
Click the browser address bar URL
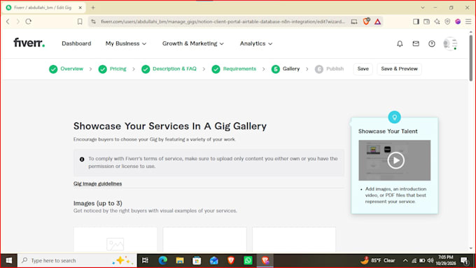click(223, 22)
